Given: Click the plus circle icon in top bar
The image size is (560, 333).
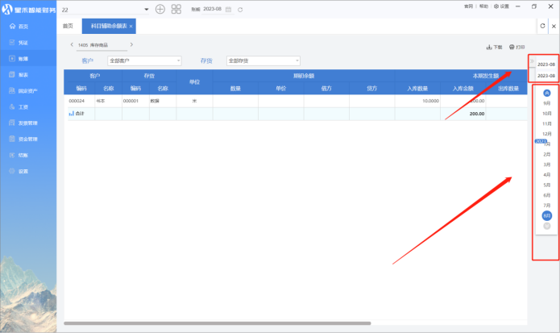Looking at the screenshot, I should (x=160, y=9).
